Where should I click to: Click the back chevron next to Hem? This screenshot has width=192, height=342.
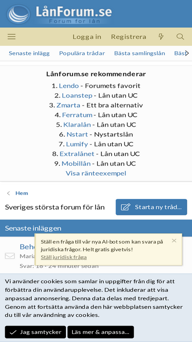(x=9, y=193)
